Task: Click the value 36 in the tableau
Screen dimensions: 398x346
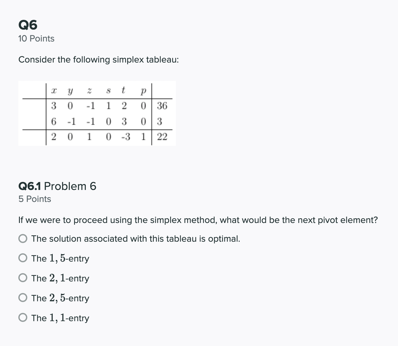Action: (162, 106)
